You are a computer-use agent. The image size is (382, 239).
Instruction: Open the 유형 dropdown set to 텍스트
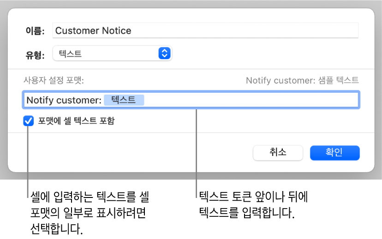(x=112, y=54)
